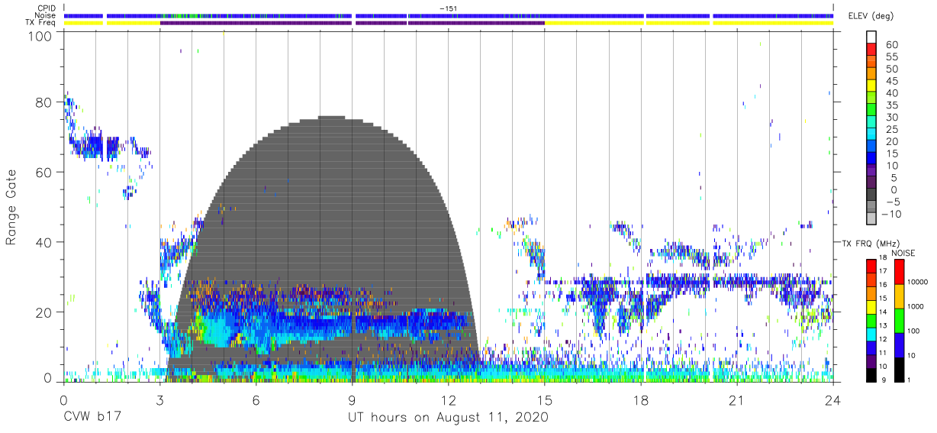The width and height of the screenshot is (937, 433).
Task: Click the white top segment of ELEV colorbar
Action: tap(871, 38)
